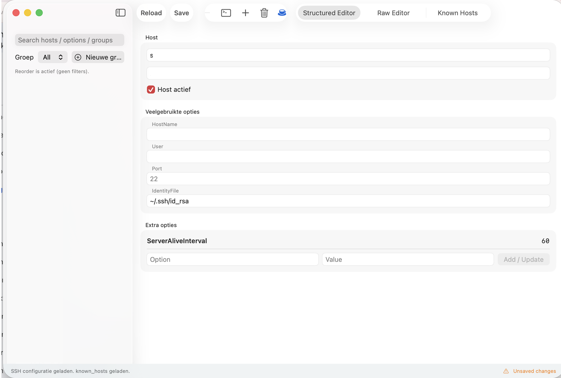Delete host using trash icon
The width and height of the screenshot is (561, 378).
click(x=264, y=13)
